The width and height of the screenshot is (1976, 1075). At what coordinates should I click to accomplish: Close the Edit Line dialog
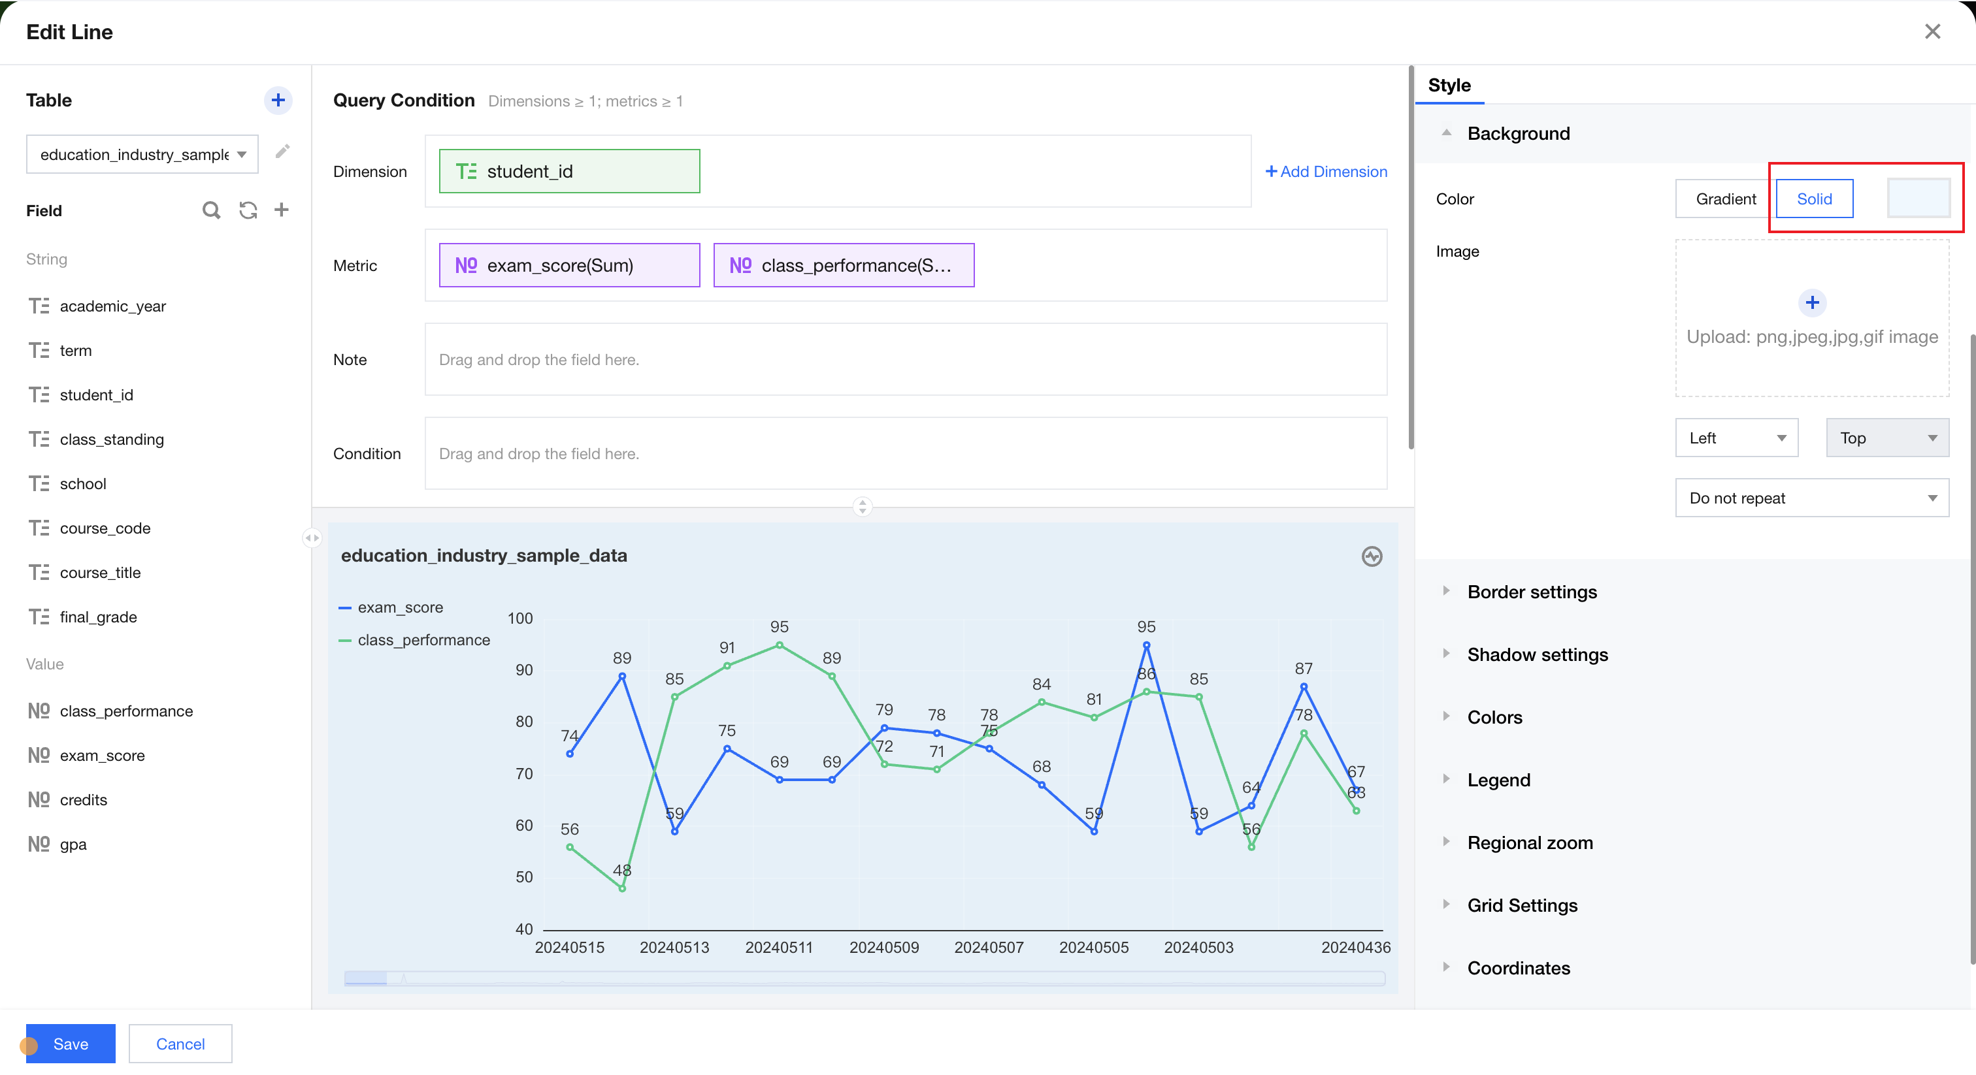tap(1932, 31)
